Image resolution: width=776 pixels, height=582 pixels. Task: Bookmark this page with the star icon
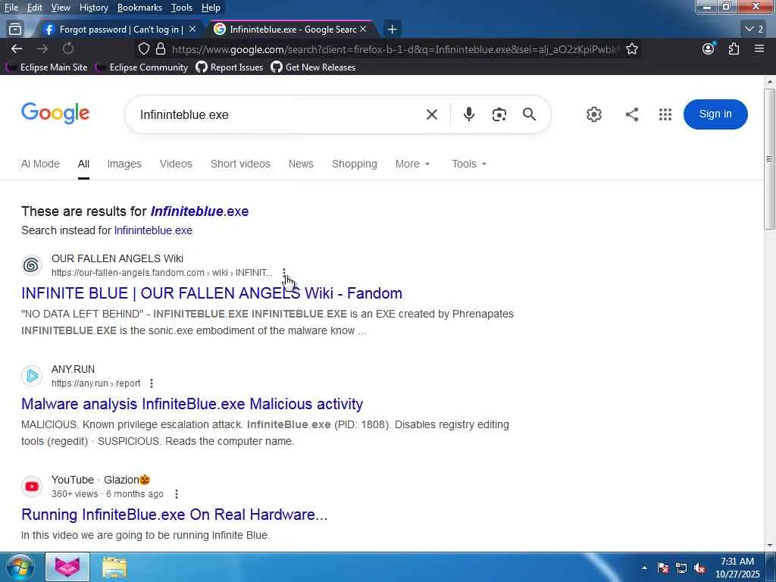pos(631,48)
